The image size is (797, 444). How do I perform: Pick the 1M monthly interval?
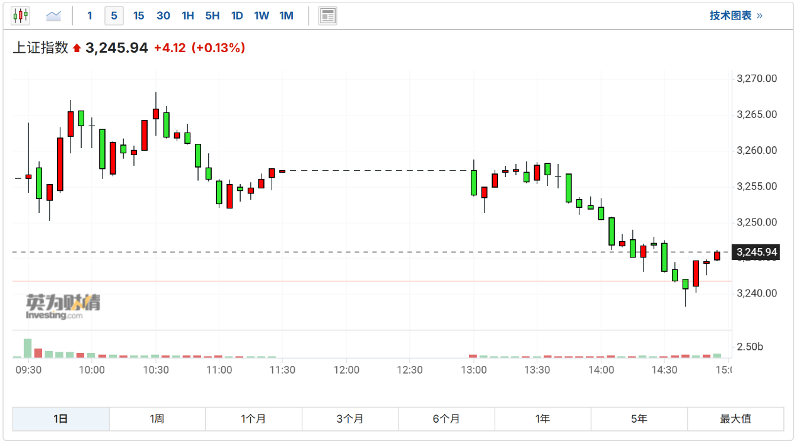pos(286,16)
